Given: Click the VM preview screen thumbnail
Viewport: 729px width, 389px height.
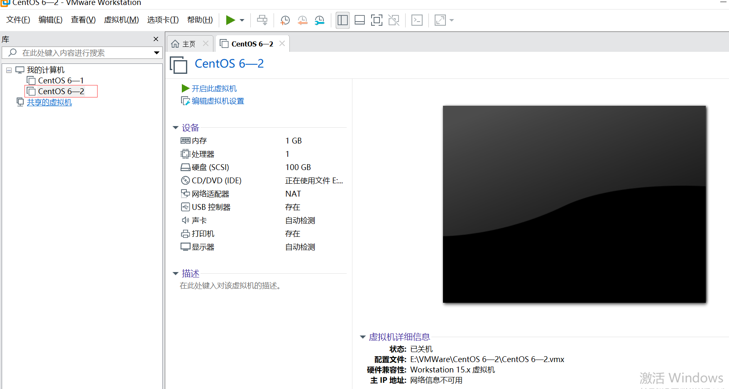Looking at the screenshot, I should 574,204.
